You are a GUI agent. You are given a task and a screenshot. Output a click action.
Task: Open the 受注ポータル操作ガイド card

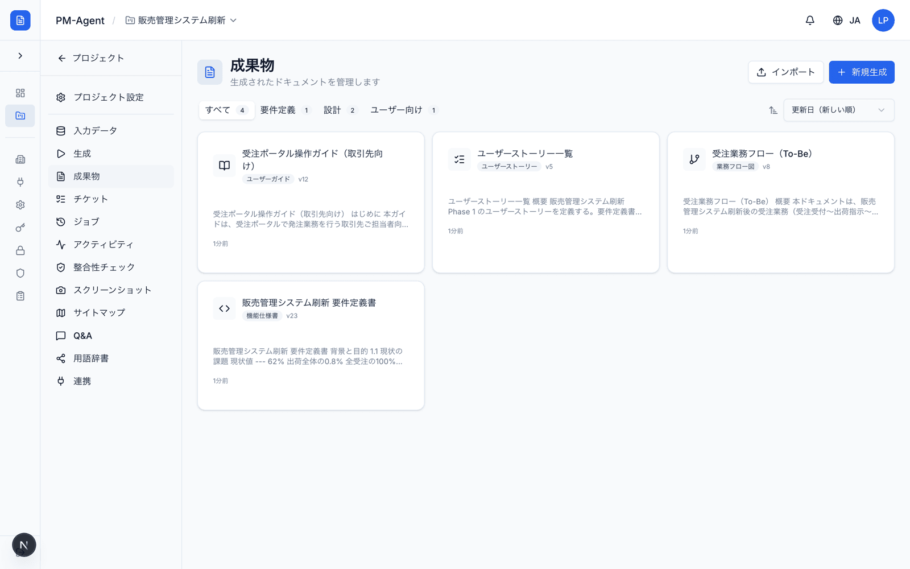coord(311,203)
